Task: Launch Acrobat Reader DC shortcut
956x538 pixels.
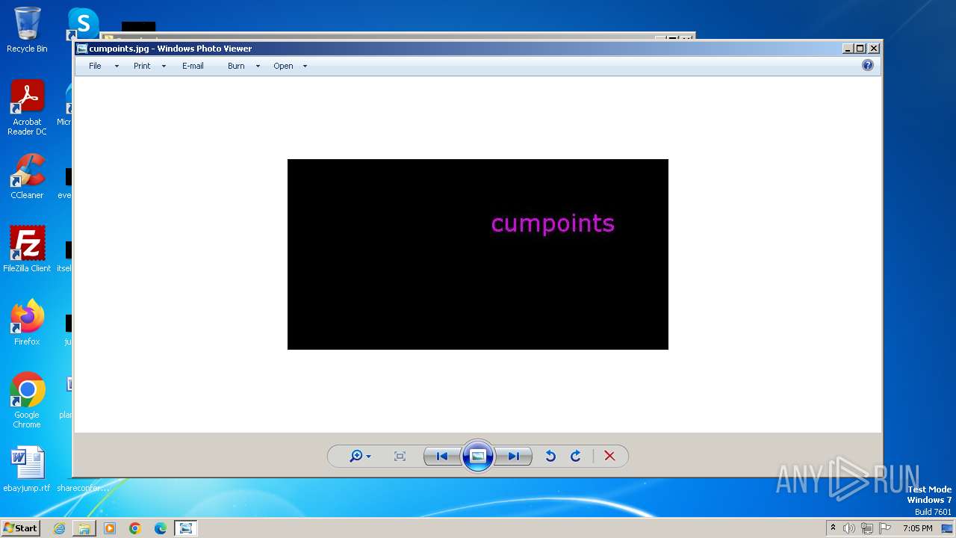Action: coord(27,108)
